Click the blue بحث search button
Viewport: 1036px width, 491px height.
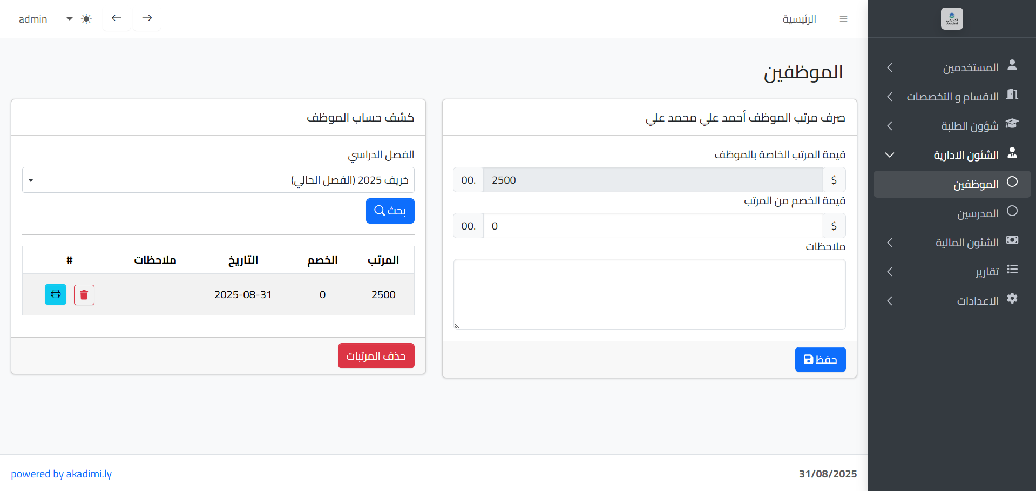click(390, 211)
